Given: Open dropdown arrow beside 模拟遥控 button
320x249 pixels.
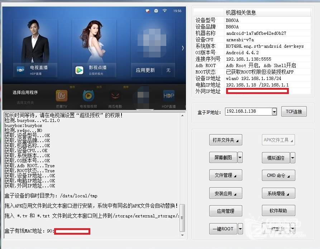Looking at the screenshot, I should click(293, 158).
